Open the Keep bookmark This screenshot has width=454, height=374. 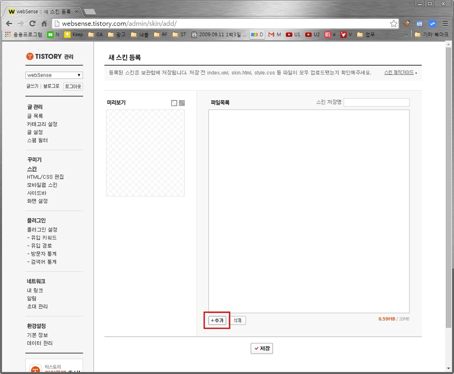pyautogui.click(x=74, y=35)
